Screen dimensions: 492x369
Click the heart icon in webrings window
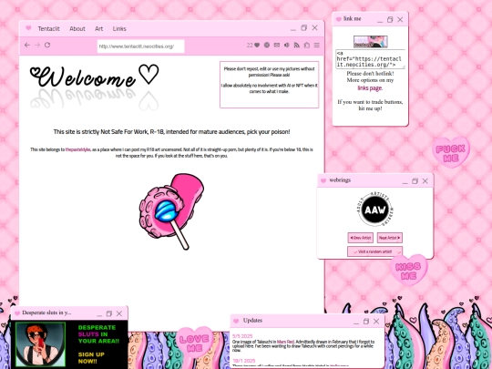point(323,180)
